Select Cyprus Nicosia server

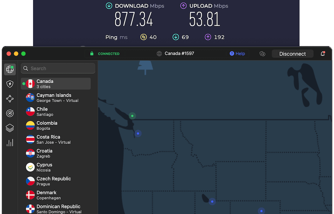point(56,167)
